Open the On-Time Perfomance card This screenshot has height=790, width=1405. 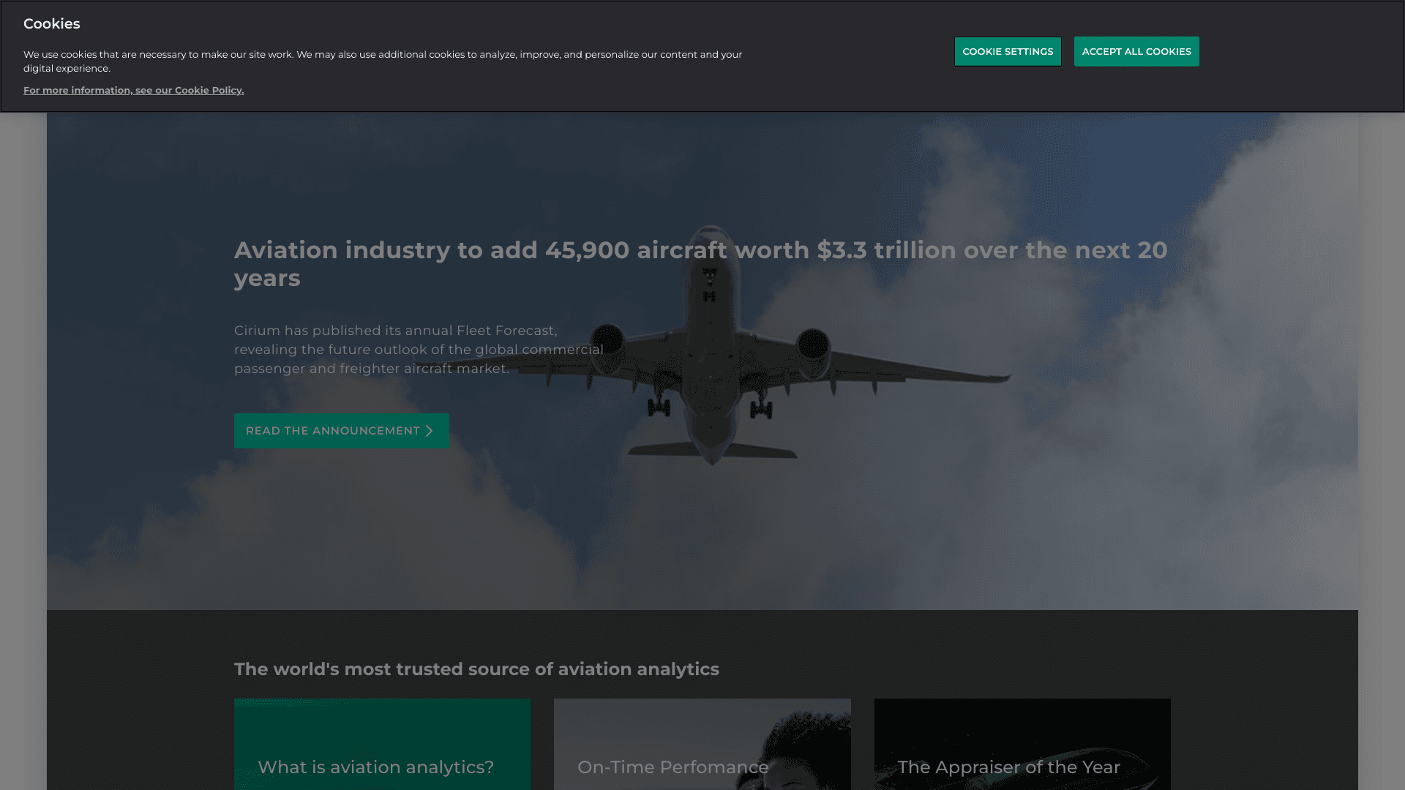702,744
